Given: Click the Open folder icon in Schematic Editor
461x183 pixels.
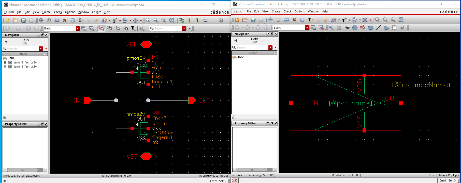Looking at the screenshot, I should click(15, 20).
